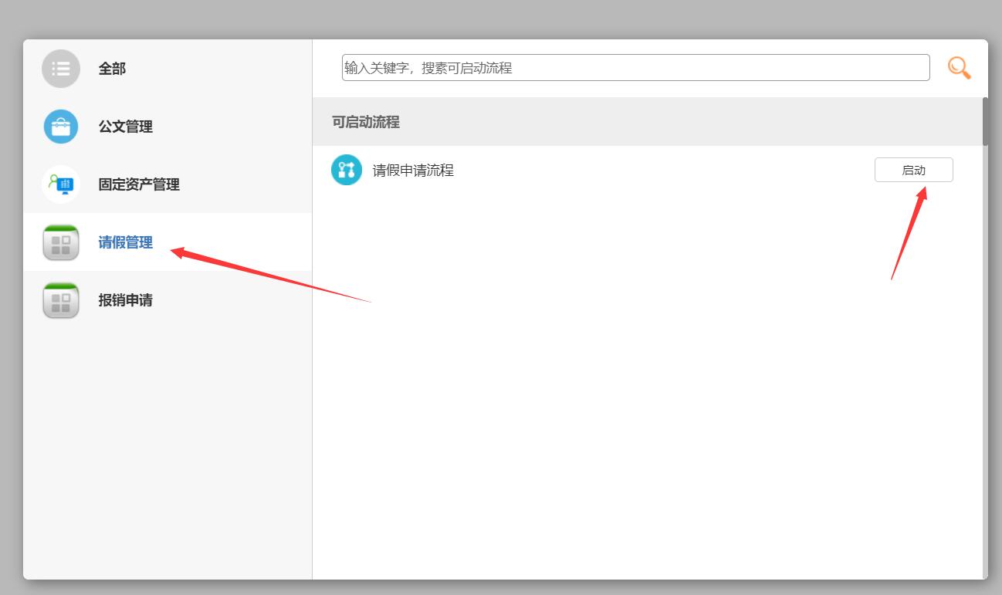Click the vertical scrollbar thumb
The image size is (1002, 595).
point(985,121)
